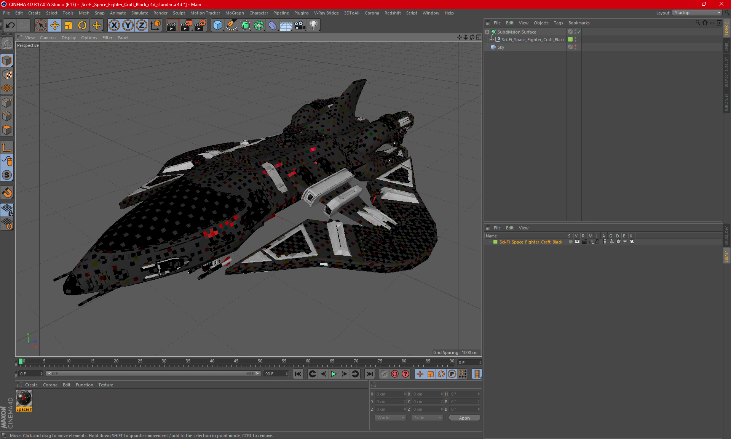Toggle Snap S icon in sidebar
The width and height of the screenshot is (731, 439).
(x=7, y=175)
